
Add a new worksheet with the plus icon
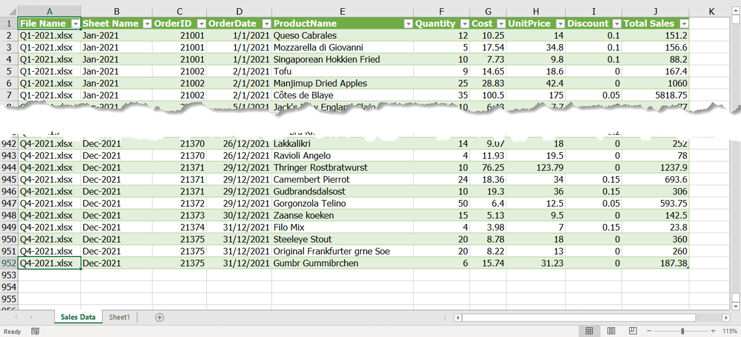[159, 317]
